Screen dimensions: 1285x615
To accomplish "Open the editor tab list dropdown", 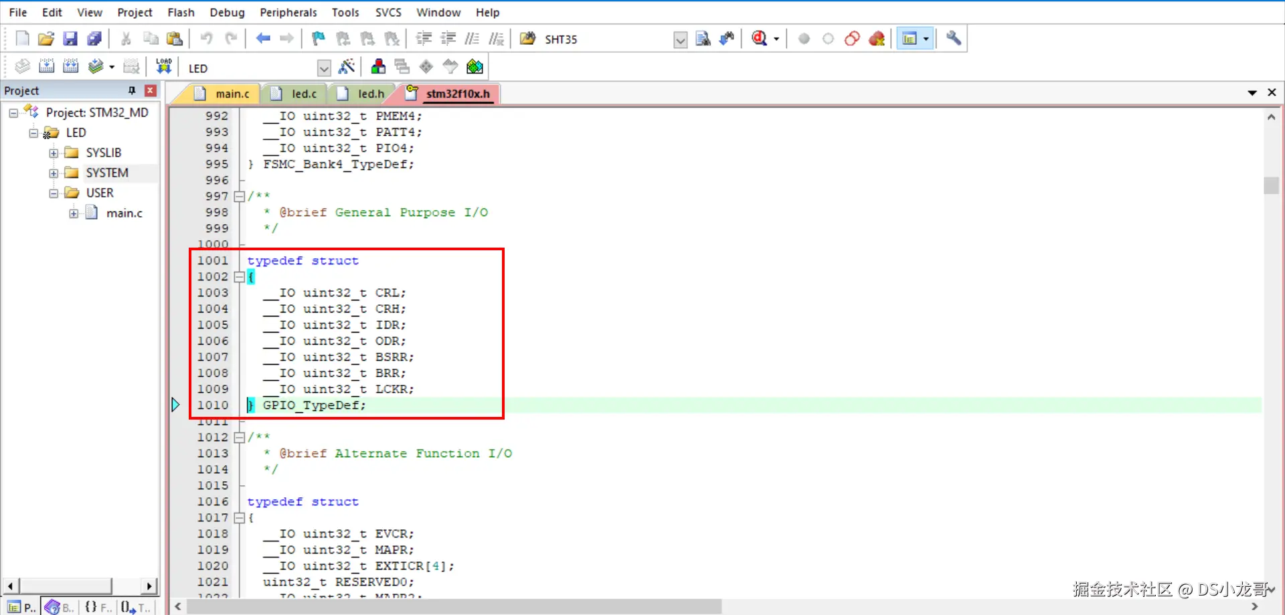I will click(1252, 93).
